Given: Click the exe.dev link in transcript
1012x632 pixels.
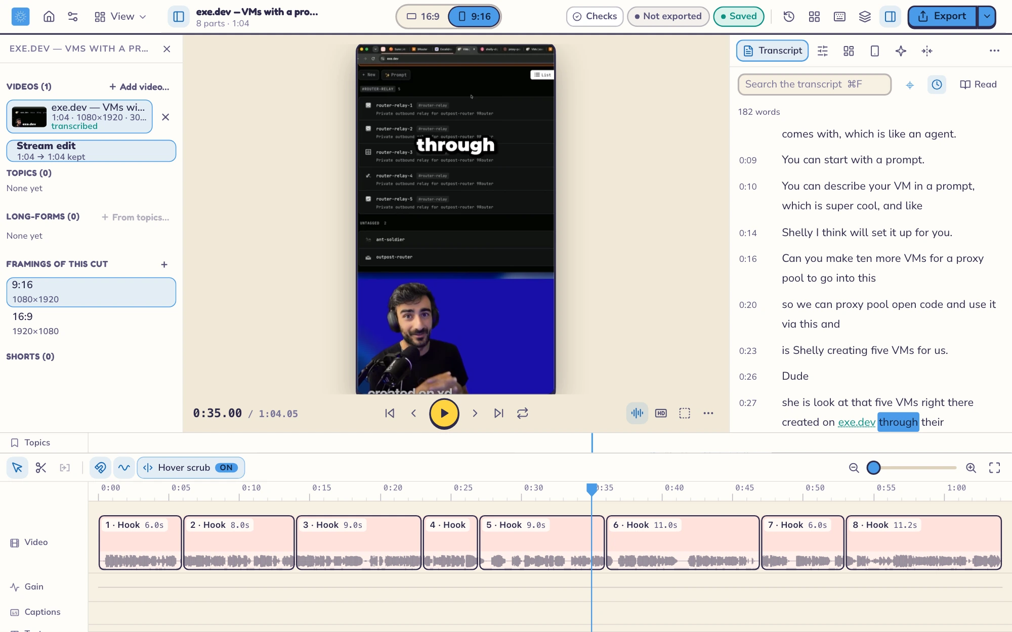Looking at the screenshot, I should pos(857,422).
